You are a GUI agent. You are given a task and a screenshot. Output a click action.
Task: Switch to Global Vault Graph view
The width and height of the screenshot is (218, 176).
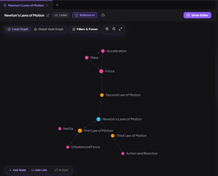[x=49, y=29]
